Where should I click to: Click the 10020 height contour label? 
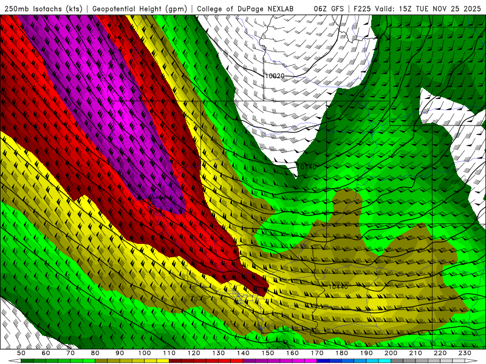point(275,75)
